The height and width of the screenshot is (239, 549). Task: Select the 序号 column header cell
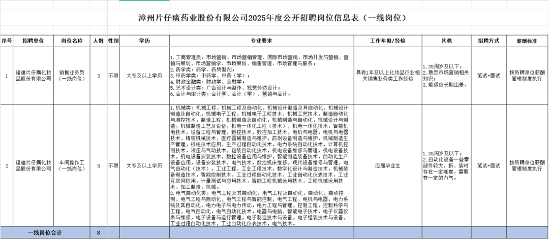6,40
